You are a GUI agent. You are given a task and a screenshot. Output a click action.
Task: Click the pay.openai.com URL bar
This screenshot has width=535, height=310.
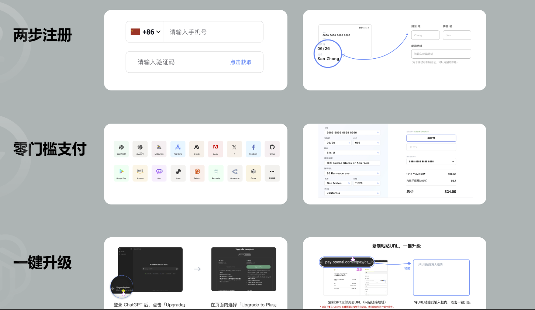point(347,262)
